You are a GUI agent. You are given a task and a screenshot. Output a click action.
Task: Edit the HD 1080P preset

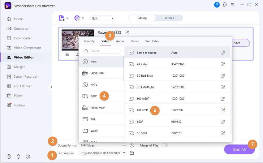(222, 99)
